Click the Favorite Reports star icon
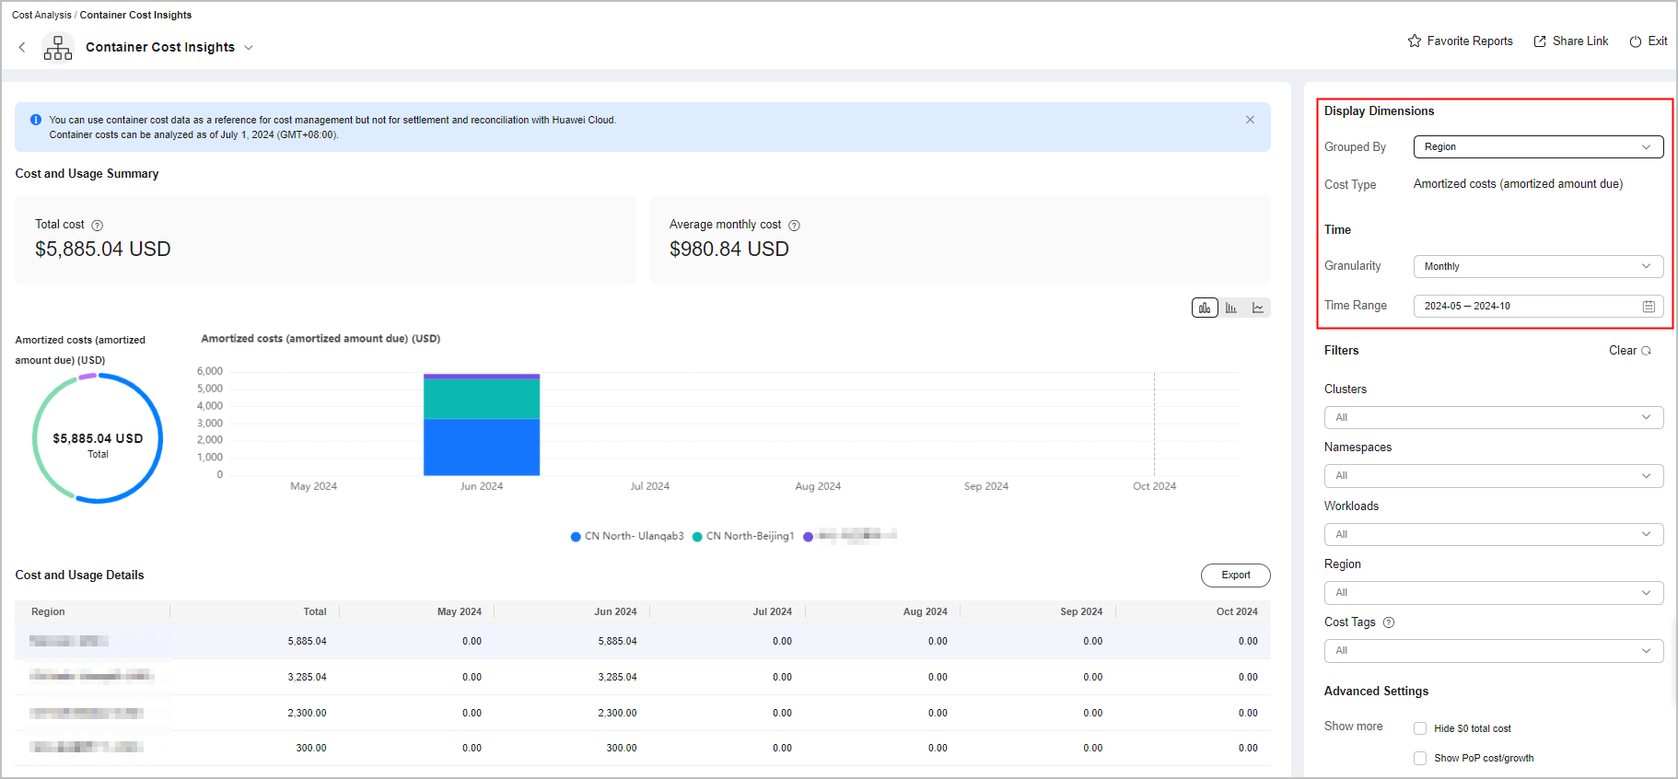The image size is (1678, 779). [1415, 41]
